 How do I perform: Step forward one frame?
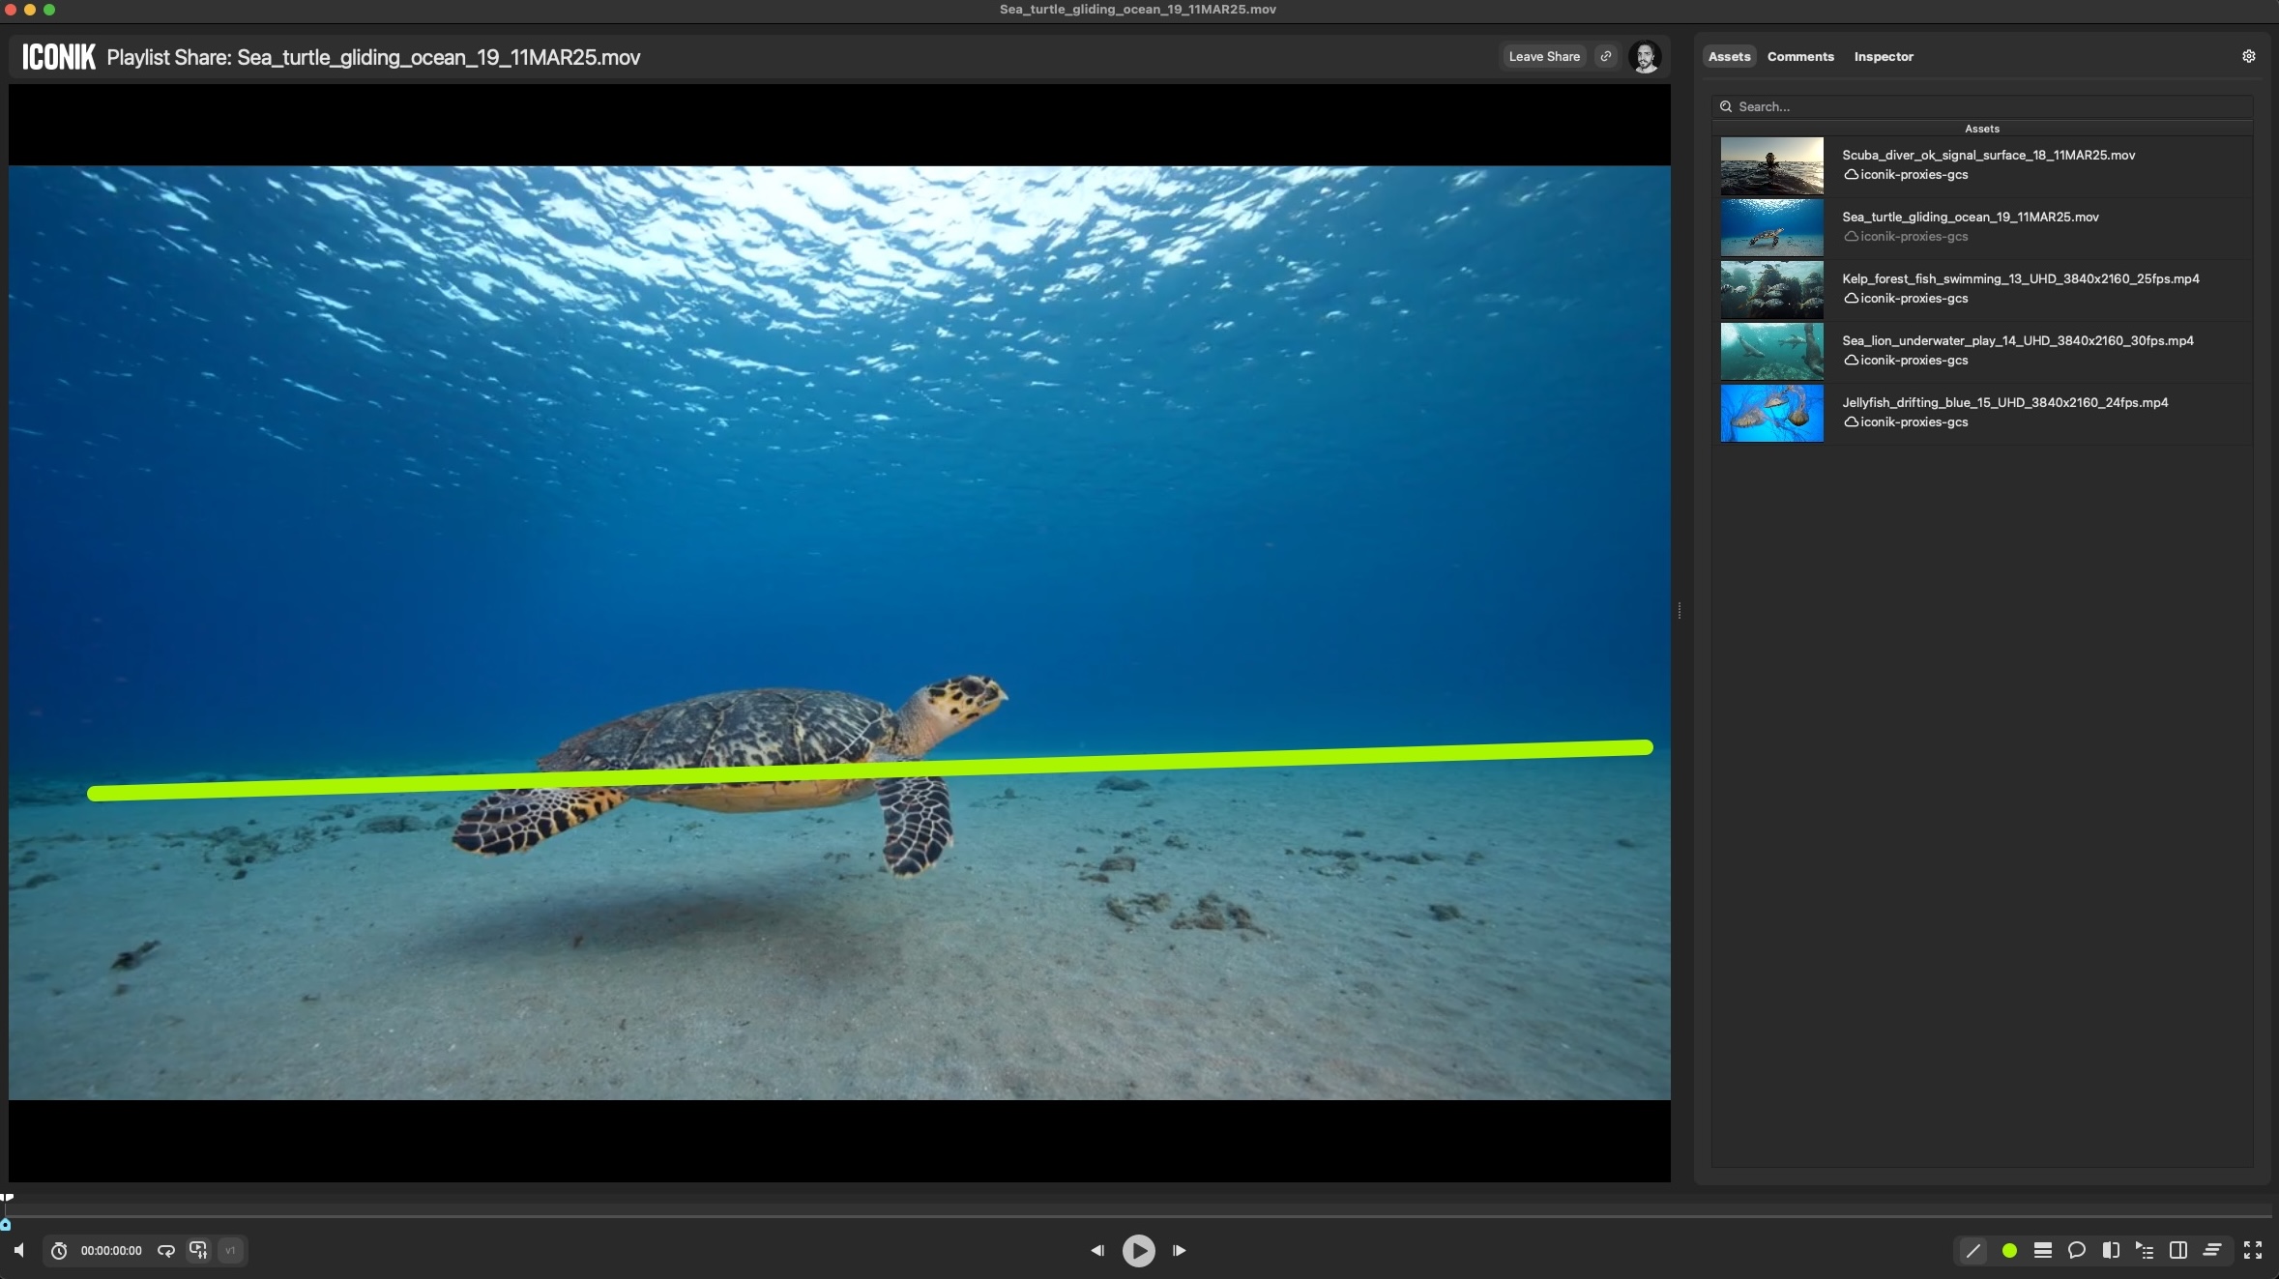(x=1179, y=1250)
